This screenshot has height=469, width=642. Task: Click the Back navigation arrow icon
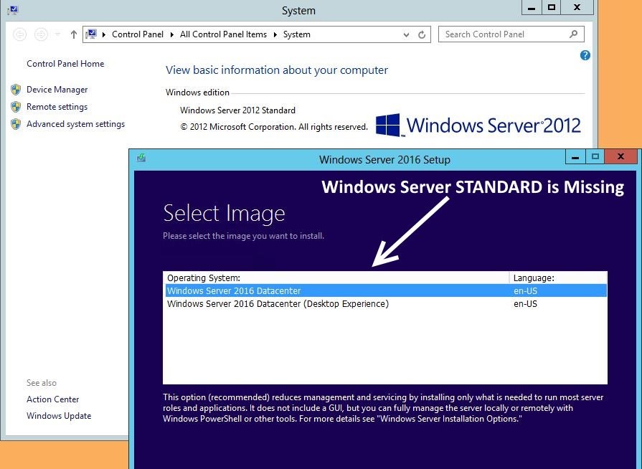click(20, 34)
